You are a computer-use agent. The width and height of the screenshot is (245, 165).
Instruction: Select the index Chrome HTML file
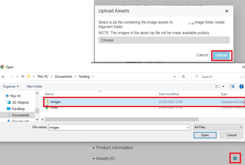[54, 107]
